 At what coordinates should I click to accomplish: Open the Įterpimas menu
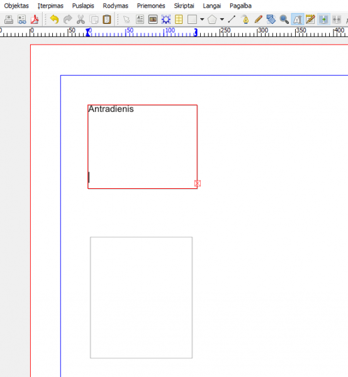[x=50, y=6]
